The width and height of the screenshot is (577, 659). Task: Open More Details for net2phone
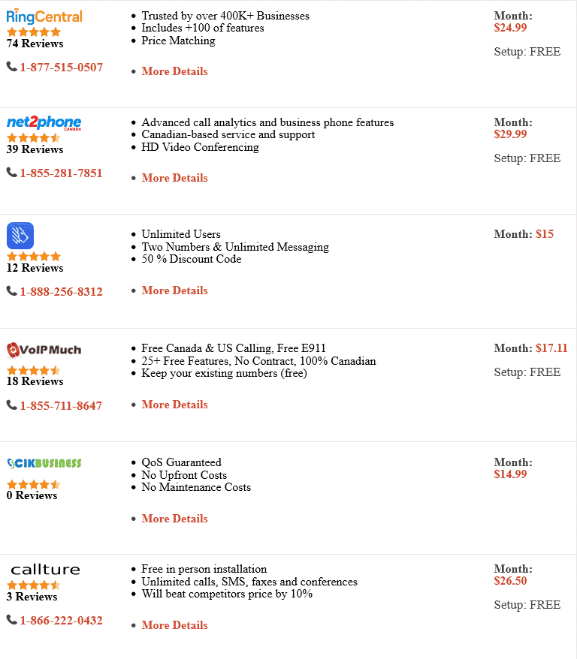[x=174, y=178]
